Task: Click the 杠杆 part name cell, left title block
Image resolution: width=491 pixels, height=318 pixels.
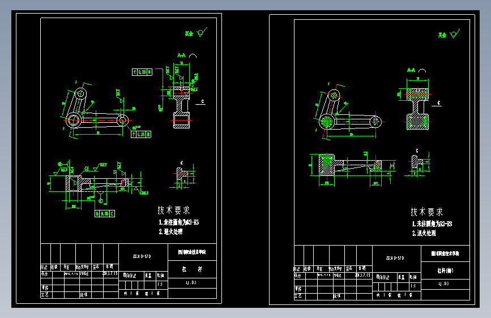Action: (x=193, y=269)
